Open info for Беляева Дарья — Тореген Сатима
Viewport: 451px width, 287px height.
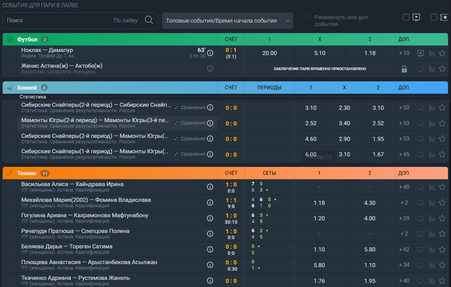210,249
